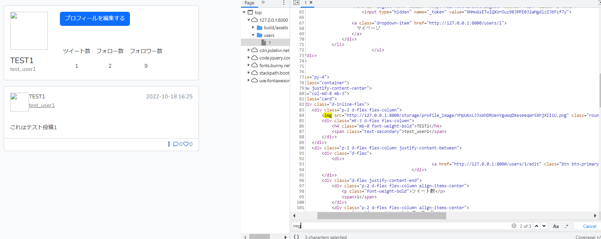The width and height of the screenshot is (601, 239).
Task: Click the top frame window icon
Action: point(250,12)
